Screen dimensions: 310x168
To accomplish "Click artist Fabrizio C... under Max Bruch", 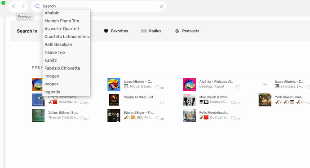I will [x=219, y=102].
